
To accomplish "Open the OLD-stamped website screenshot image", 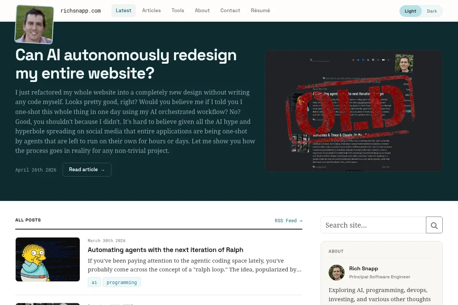I will [354, 111].
